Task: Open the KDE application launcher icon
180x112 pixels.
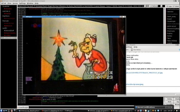Action: (1, 111)
